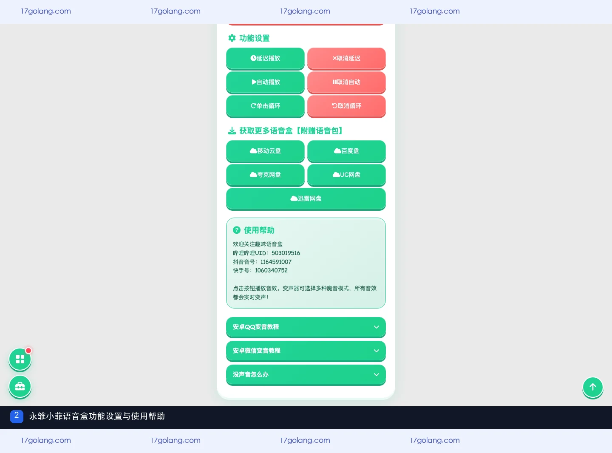Open the green grid menu floating icon
The height and width of the screenshot is (453, 612).
pos(20,360)
